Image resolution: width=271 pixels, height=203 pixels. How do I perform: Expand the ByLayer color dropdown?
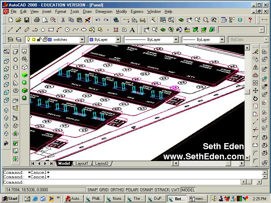pos(118,40)
